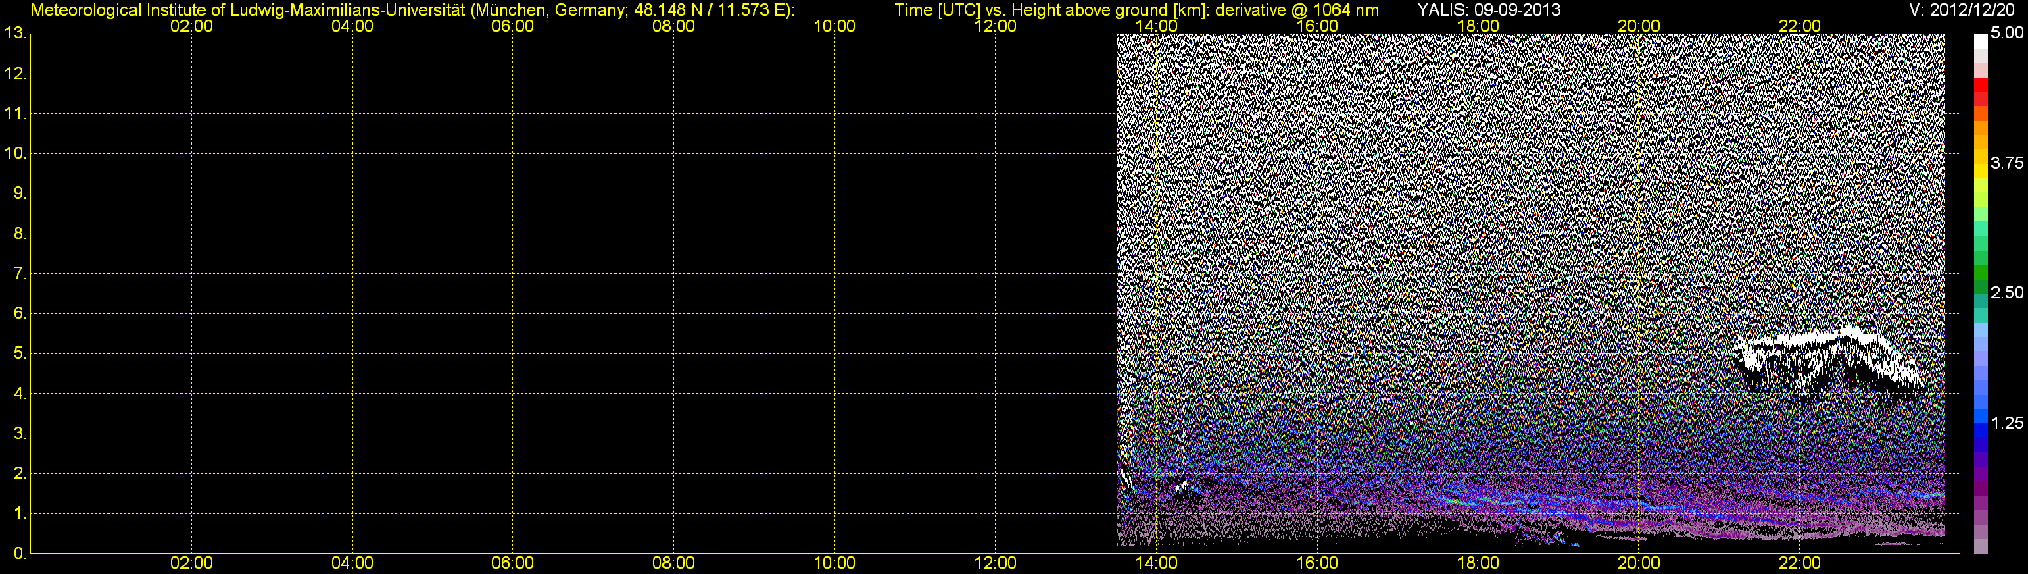Click the 12:00 label on the bottom time axis

(x=995, y=563)
